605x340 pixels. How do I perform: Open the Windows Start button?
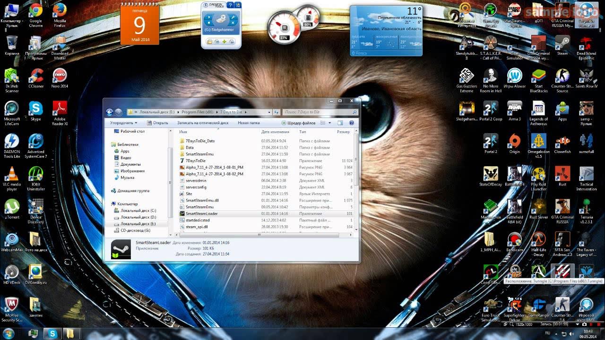pos(9,333)
